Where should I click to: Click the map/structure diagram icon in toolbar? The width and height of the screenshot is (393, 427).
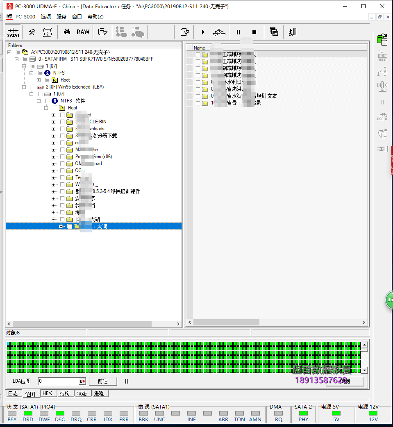click(x=219, y=32)
